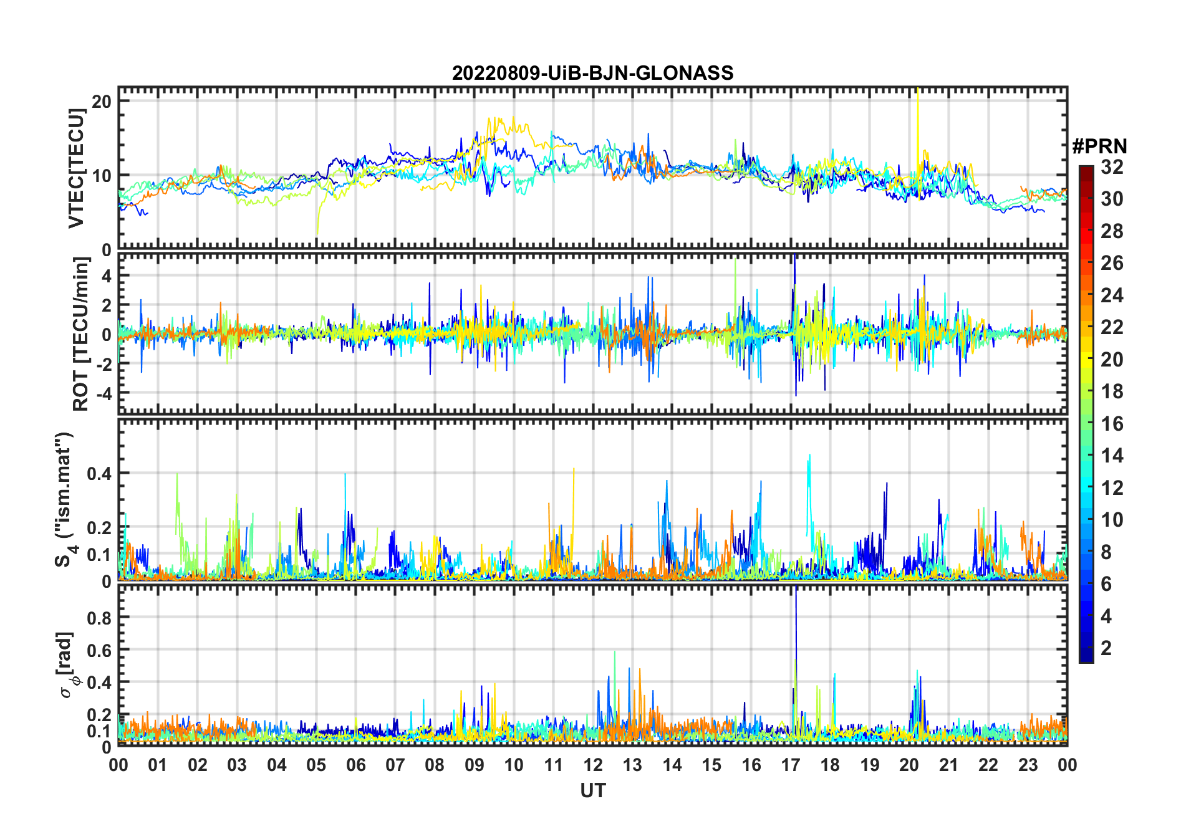Select the ROT [TECU/min] y-axis label
The image size is (1186, 829).
pos(80,334)
